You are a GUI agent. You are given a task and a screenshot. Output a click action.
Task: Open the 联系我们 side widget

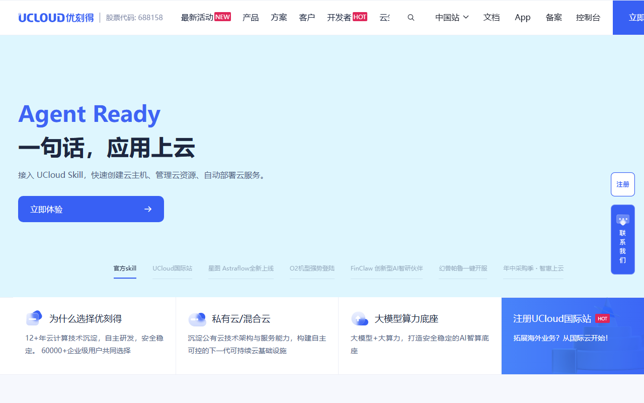tap(623, 240)
